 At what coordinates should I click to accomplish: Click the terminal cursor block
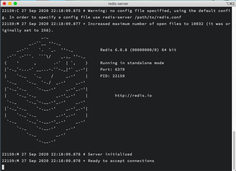click(x=3, y=167)
